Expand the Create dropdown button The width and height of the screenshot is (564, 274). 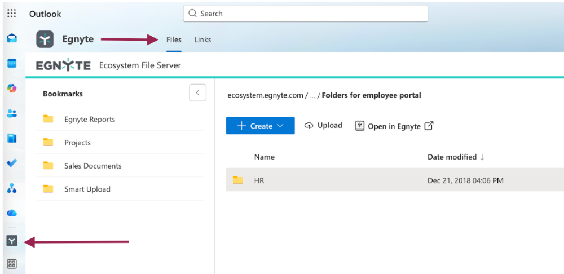260,126
